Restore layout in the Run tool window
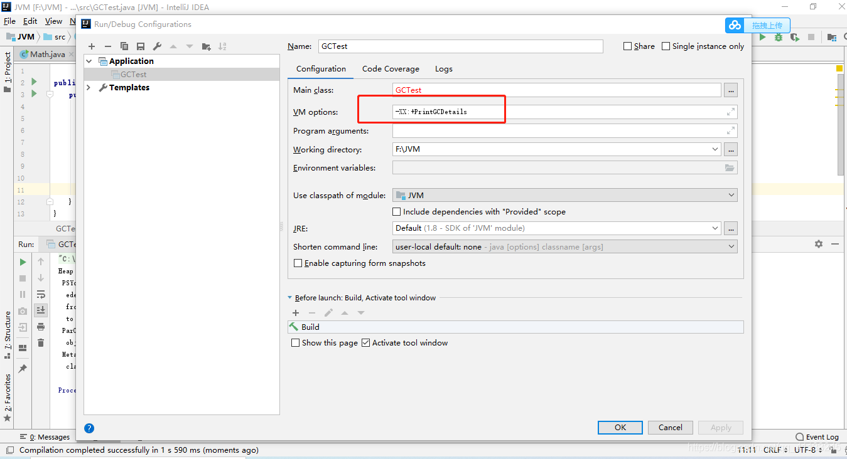847x459 pixels. tap(23, 348)
